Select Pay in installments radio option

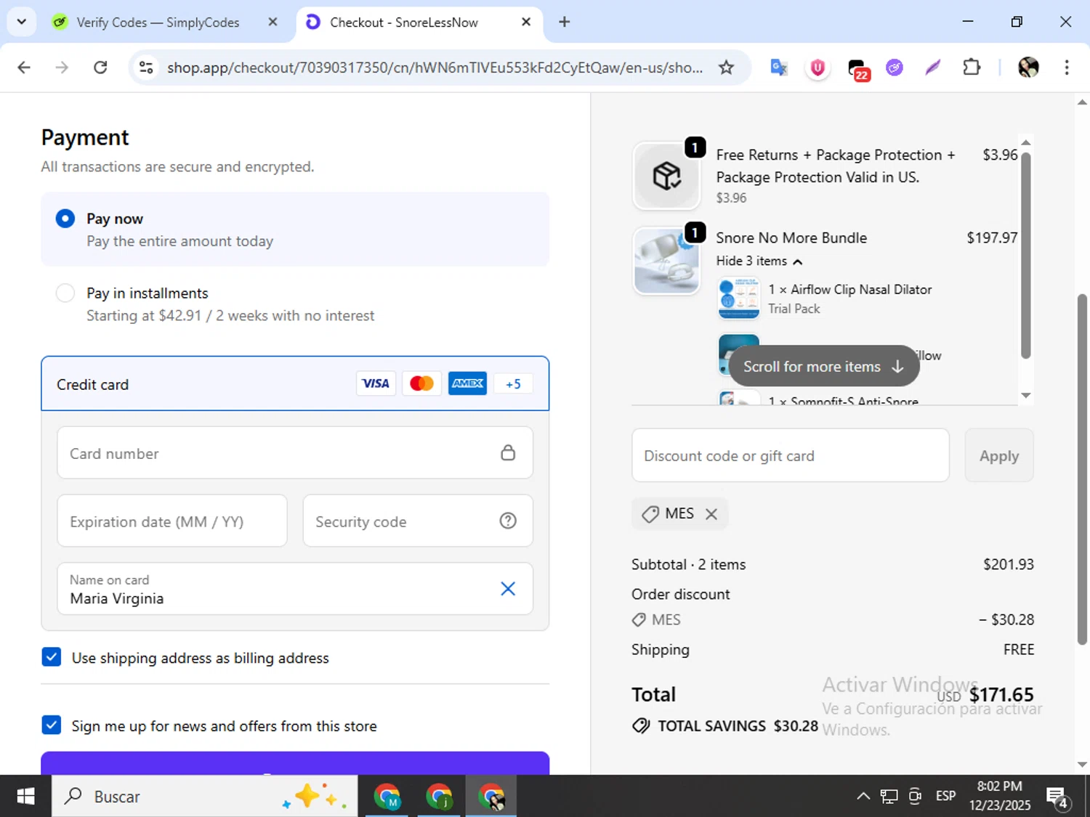pyautogui.click(x=65, y=293)
